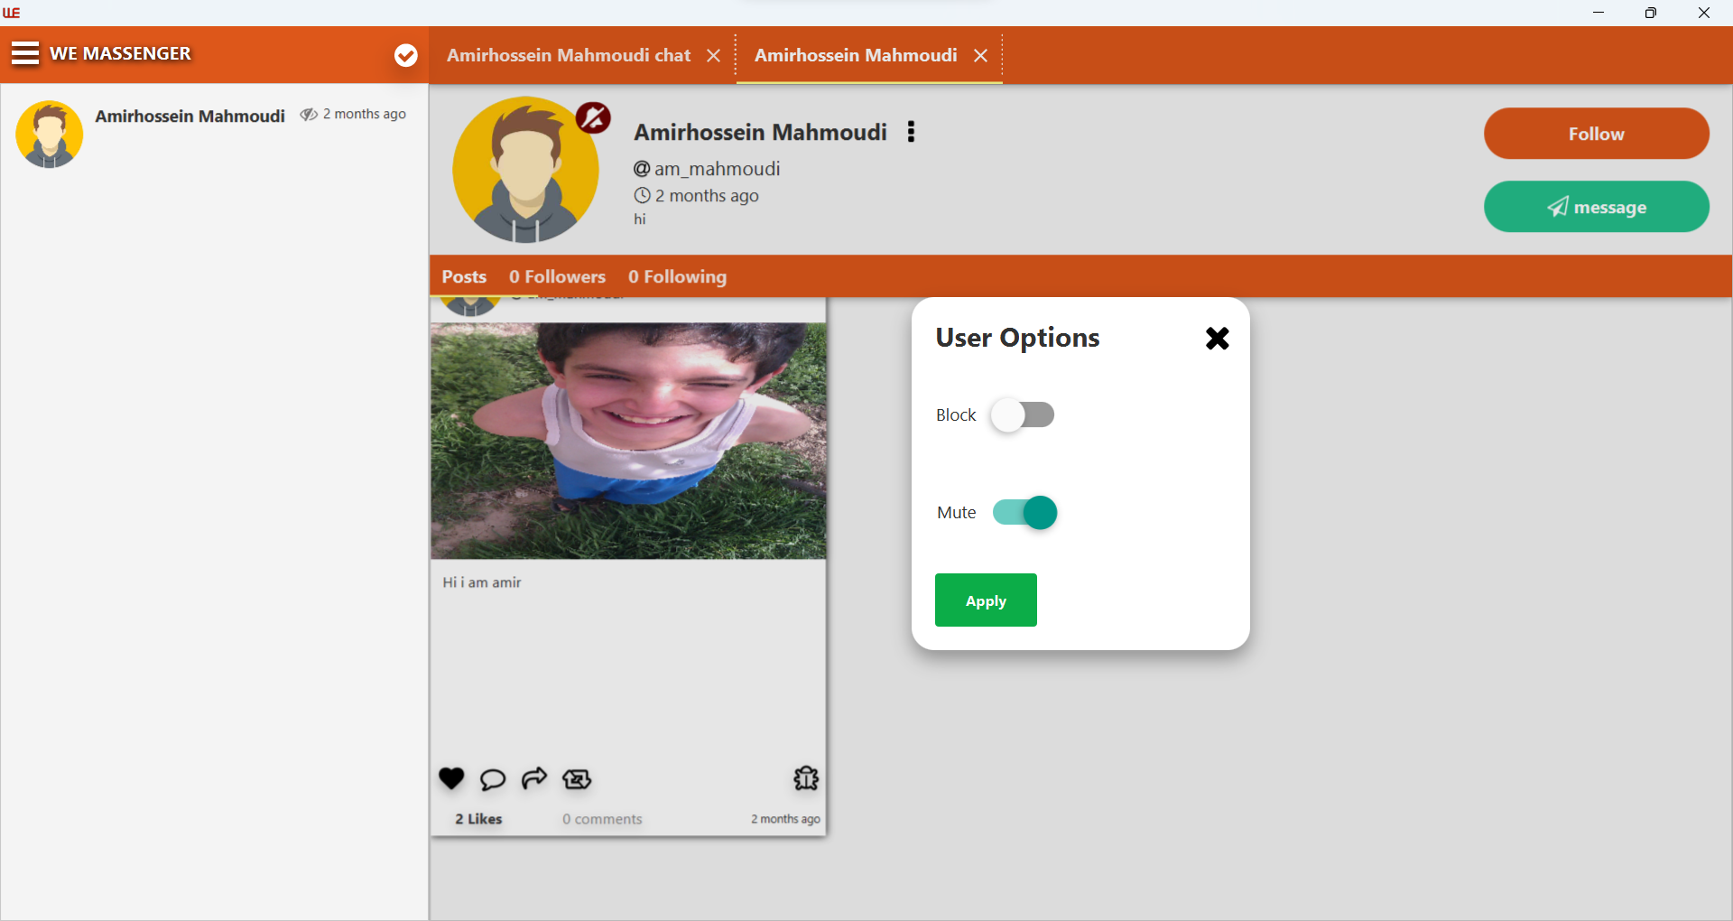Open Amirhossein Mahmoudi conversation in sidebar

pyautogui.click(x=214, y=134)
